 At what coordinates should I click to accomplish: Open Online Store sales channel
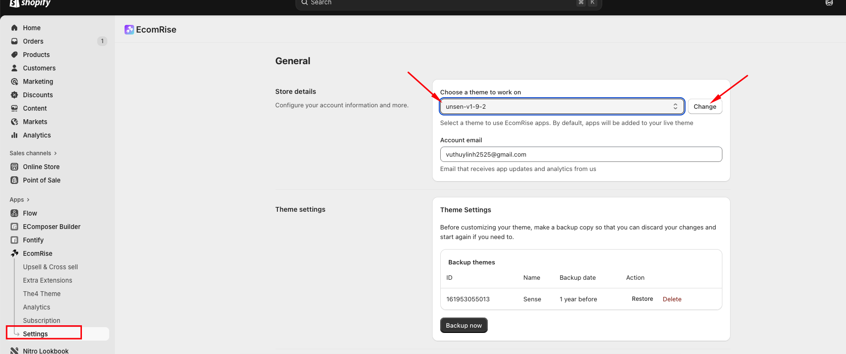(41, 167)
